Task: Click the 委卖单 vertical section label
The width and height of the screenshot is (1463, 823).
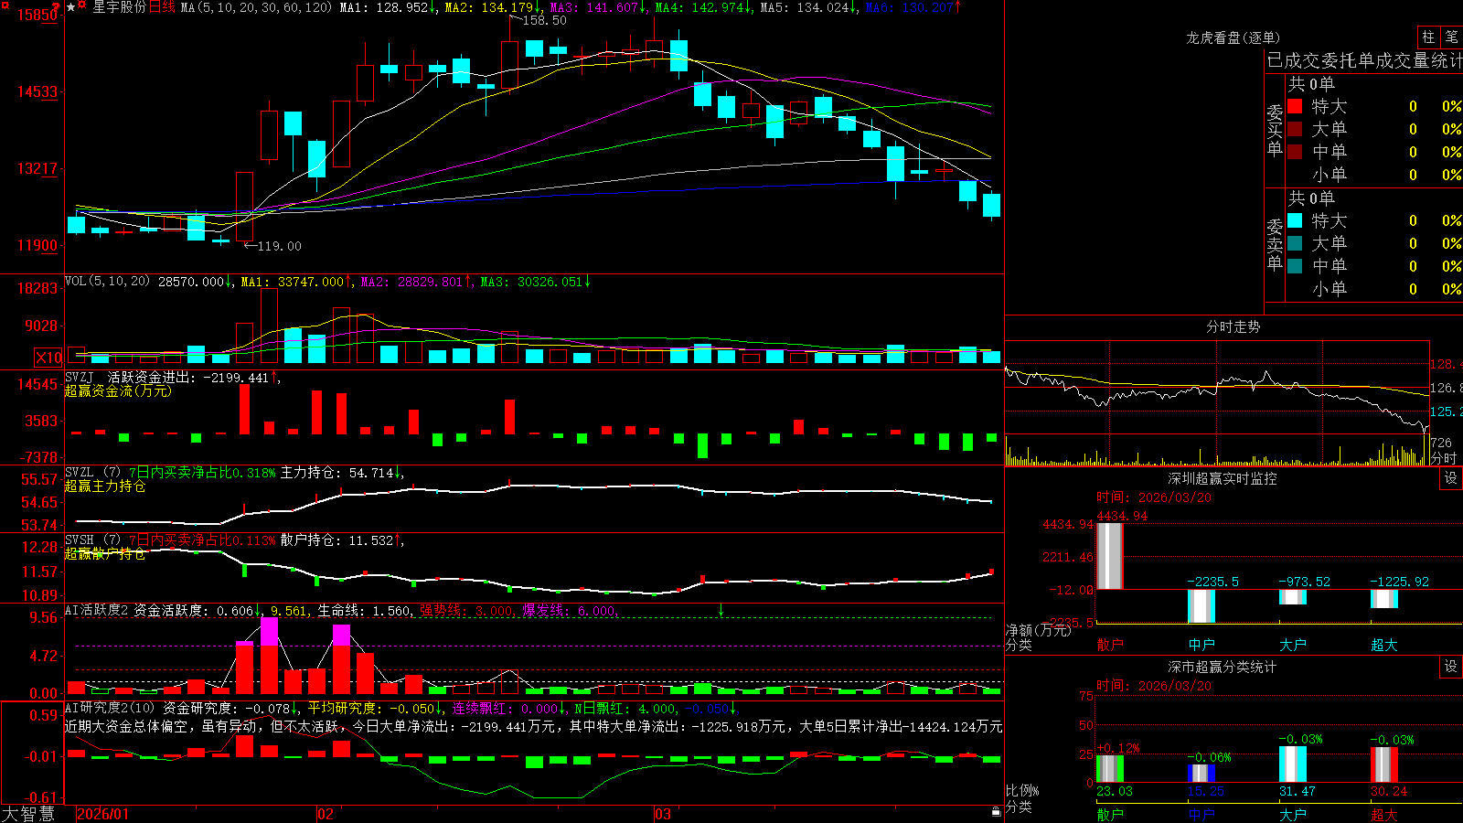Action: click(x=1275, y=244)
